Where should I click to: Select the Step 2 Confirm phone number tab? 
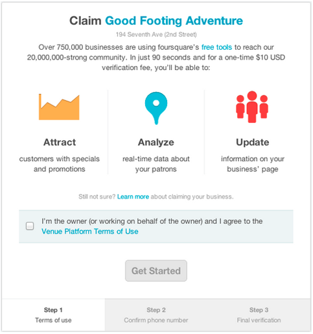pos(156,315)
